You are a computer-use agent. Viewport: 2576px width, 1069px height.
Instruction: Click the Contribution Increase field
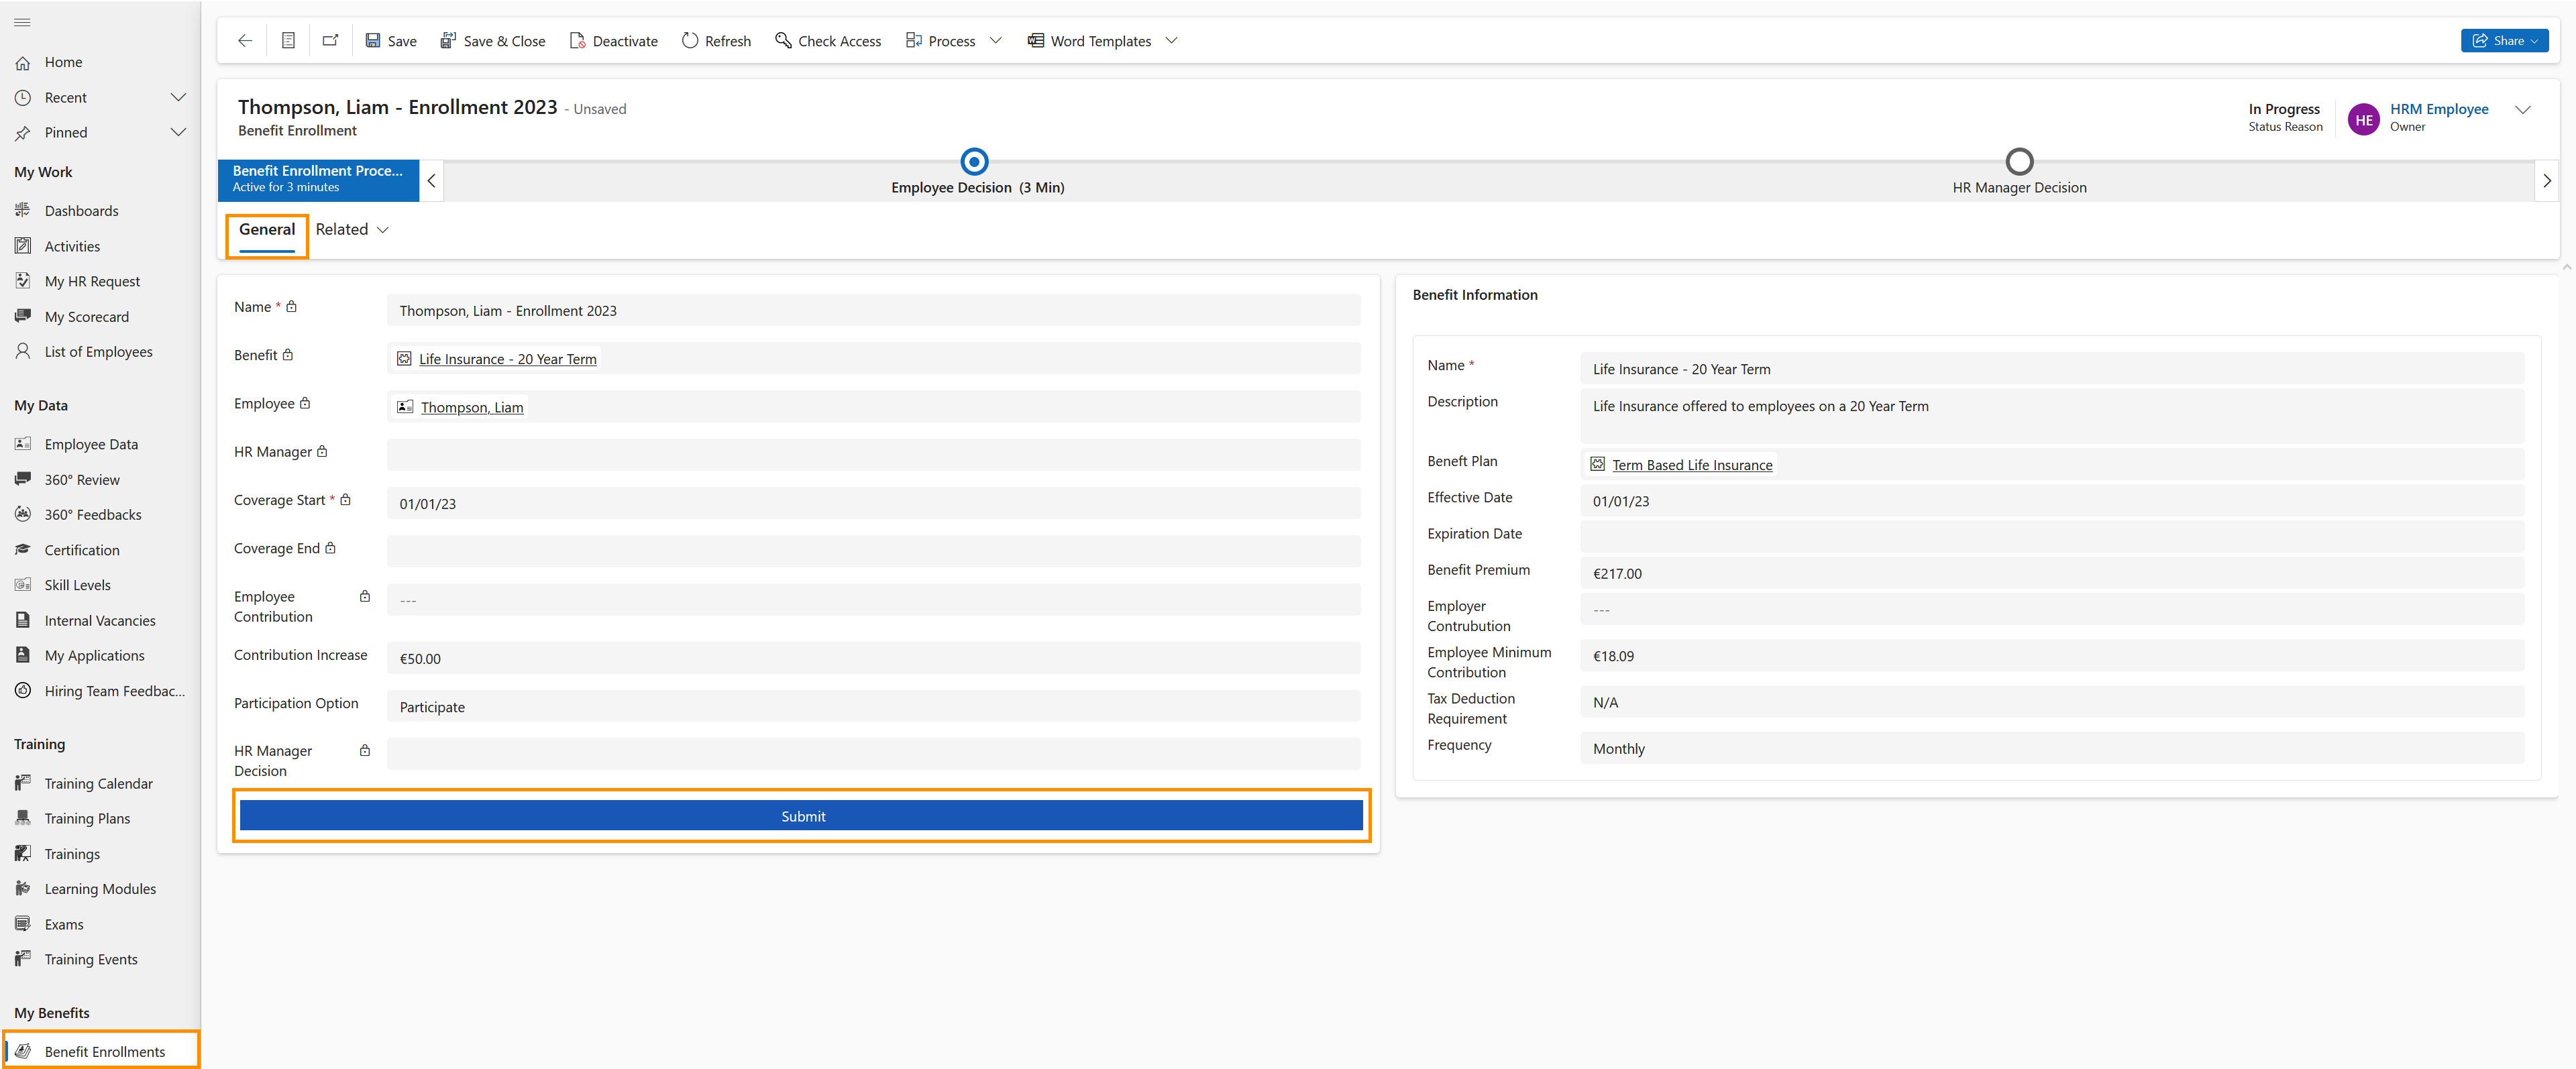click(x=873, y=658)
